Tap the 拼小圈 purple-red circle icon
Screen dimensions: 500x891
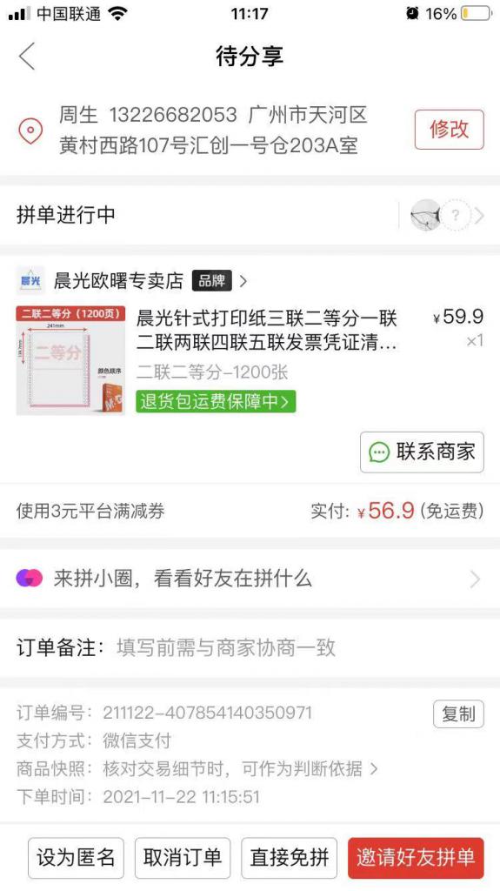(29, 579)
